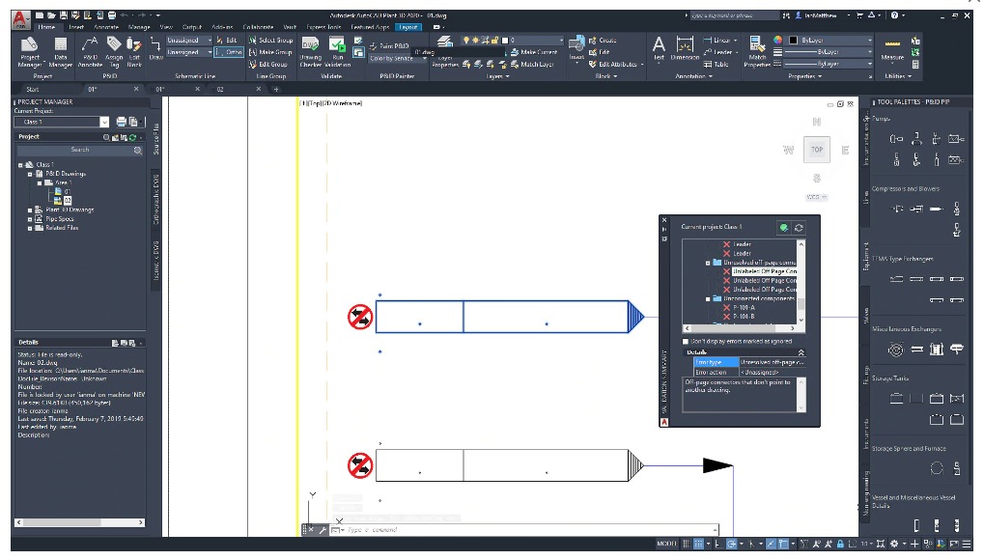Screen dimensions: 984x560
Task: Open workspace switching gear in status bar
Action: coord(894,544)
